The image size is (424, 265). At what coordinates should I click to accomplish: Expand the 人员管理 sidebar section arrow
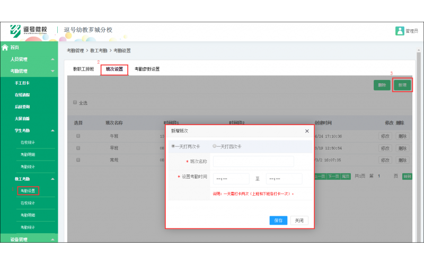(x=52, y=59)
